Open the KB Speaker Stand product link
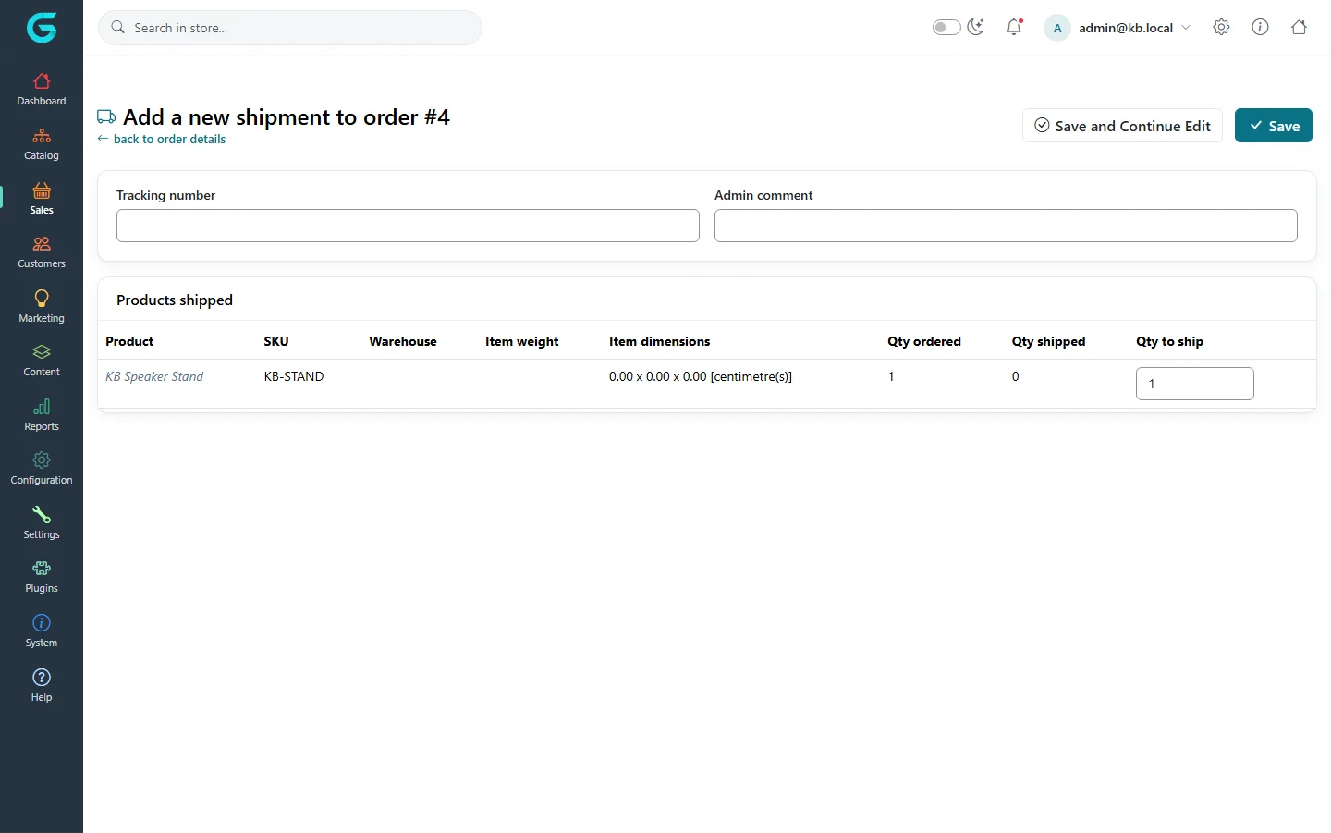This screenshot has width=1331, height=833. tap(154, 376)
